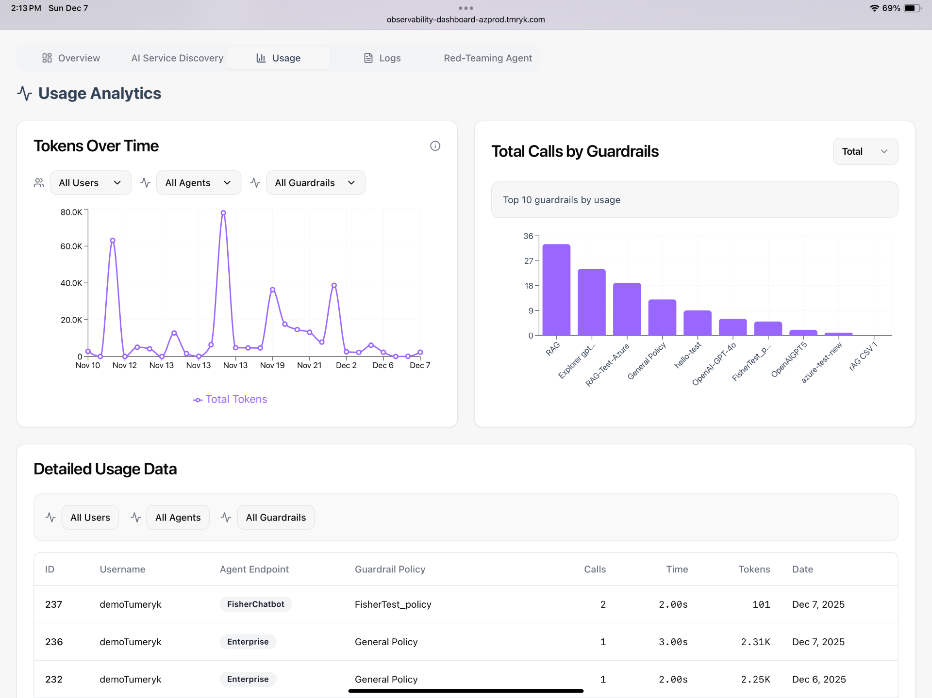The width and height of the screenshot is (932, 698).
Task: Tap the home indicator bar
Action: click(x=466, y=691)
